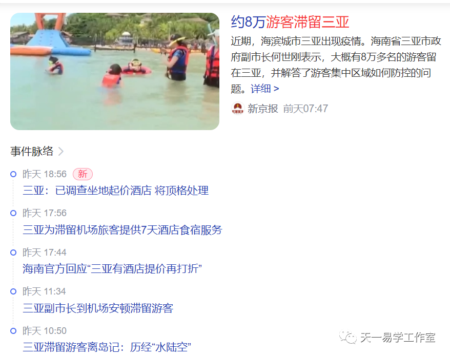Open headline 约8万游客滞留三亚
The image size is (450, 357).
click(x=290, y=22)
